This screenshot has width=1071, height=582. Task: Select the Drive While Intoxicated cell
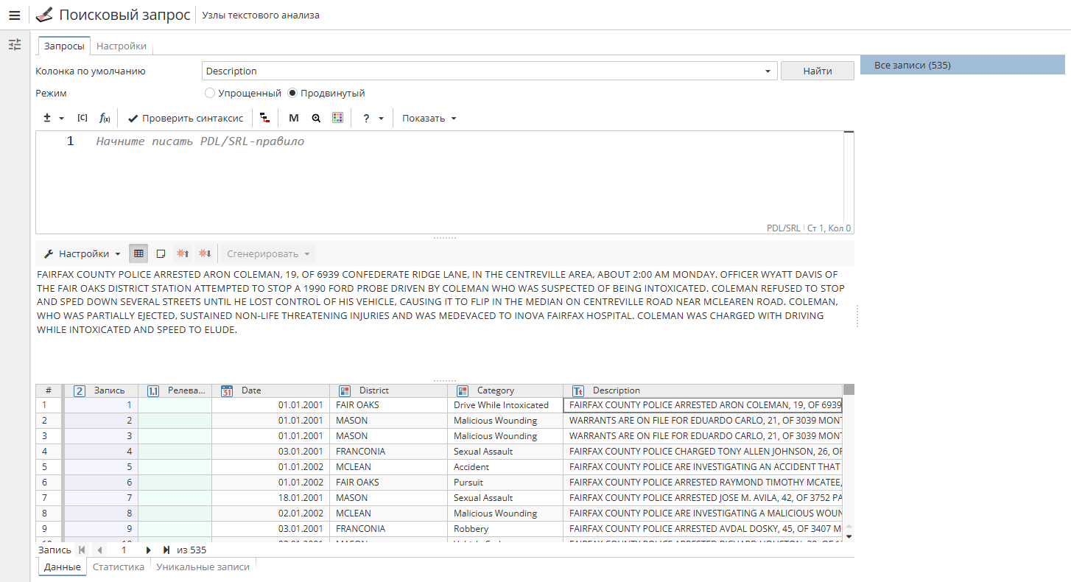pos(505,404)
